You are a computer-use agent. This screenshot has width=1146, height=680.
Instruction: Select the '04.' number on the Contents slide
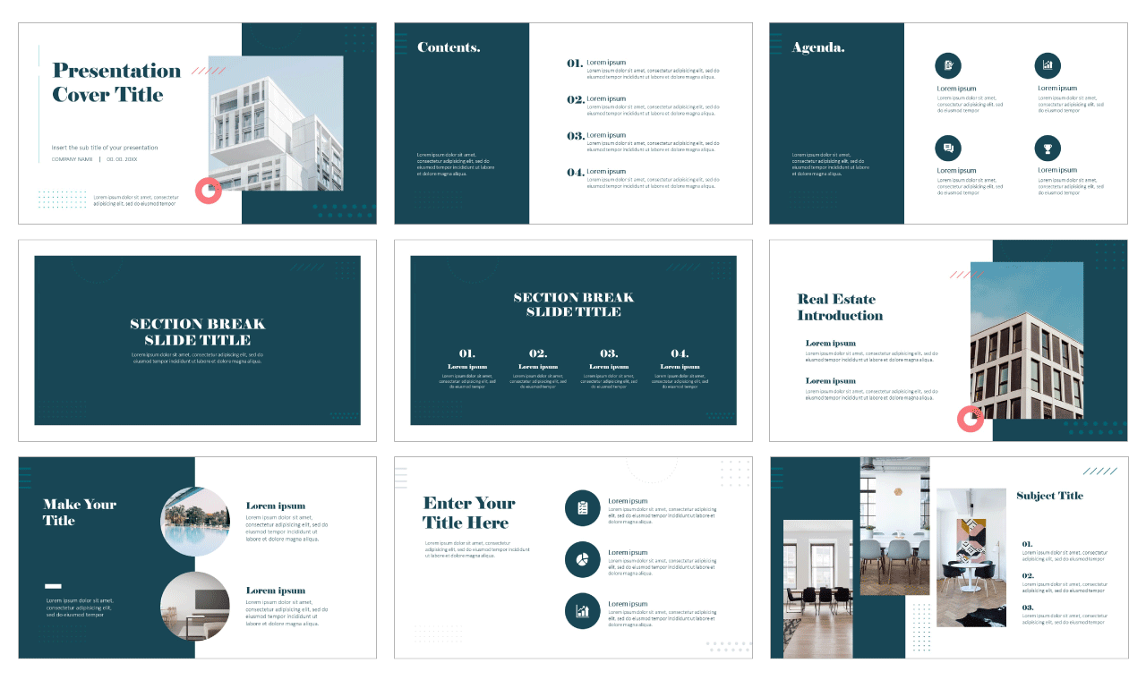pyautogui.click(x=575, y=172)
